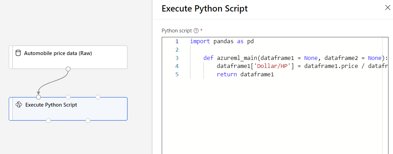
Task: Click the connected first input port of Python node
Action: coord(38,97)
